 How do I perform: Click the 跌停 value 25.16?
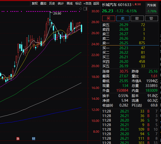pyautogui.click(x=153, y=71)
